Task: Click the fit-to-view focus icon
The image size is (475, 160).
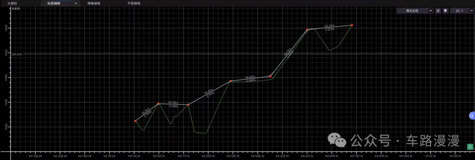Action: click(438, 11)
